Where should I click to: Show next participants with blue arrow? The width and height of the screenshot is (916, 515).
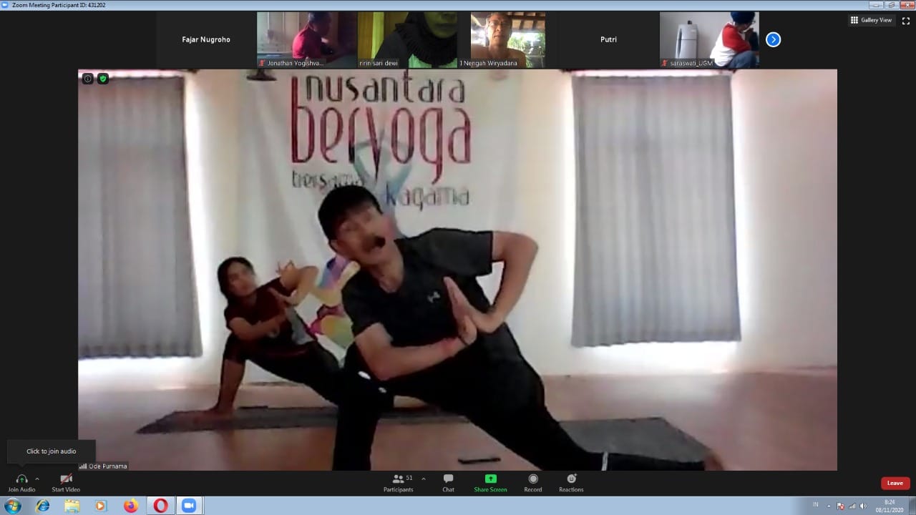click(773, 39)
